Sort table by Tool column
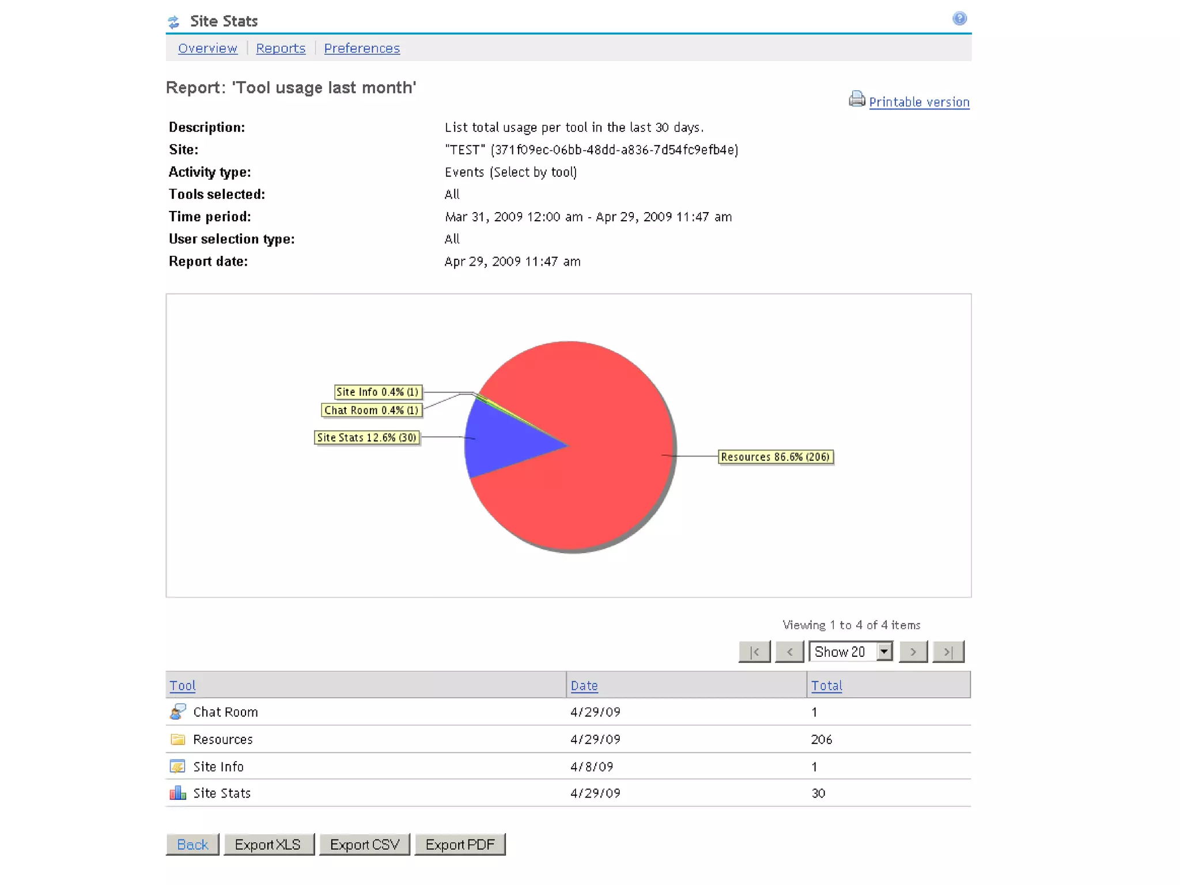 tap(182, 686)
